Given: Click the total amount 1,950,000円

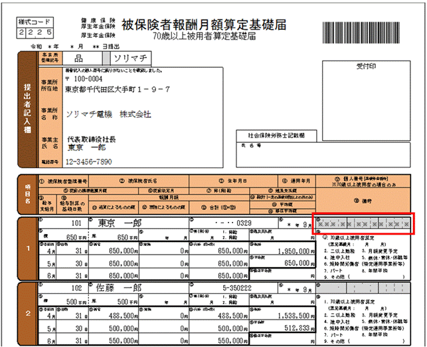Looking at the screenshot, I should click(294, 251).
